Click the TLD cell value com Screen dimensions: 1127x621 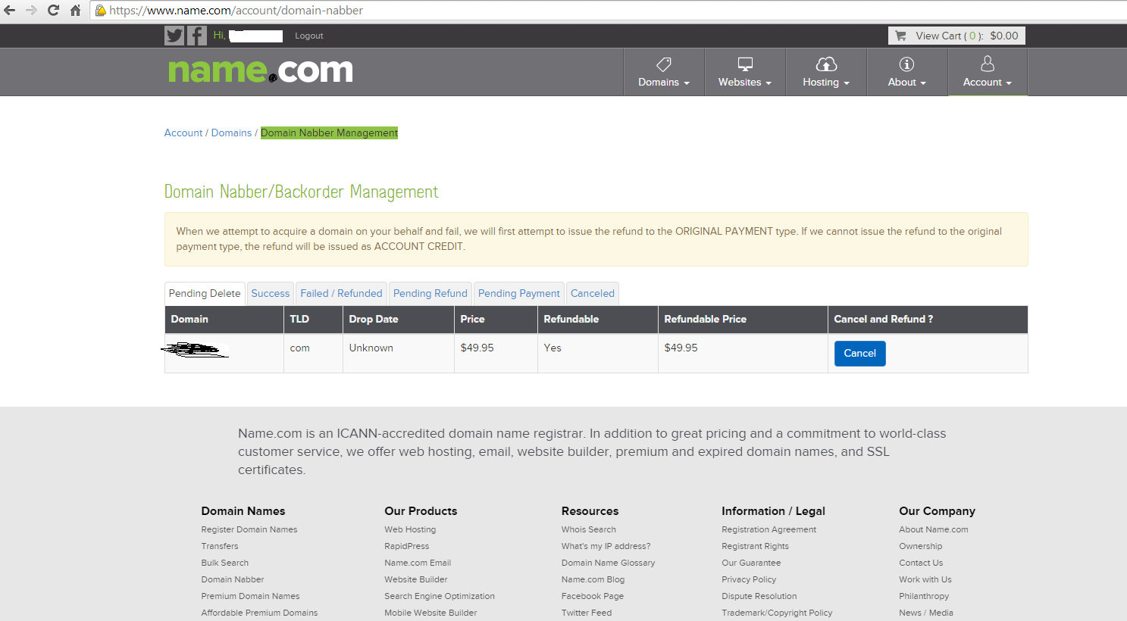pos(300,348)
